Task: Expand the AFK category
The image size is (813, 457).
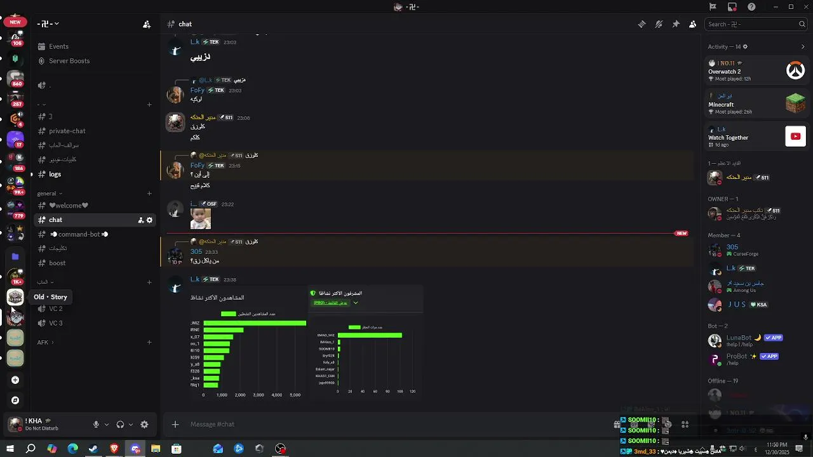Action: (x=45, y=343)
